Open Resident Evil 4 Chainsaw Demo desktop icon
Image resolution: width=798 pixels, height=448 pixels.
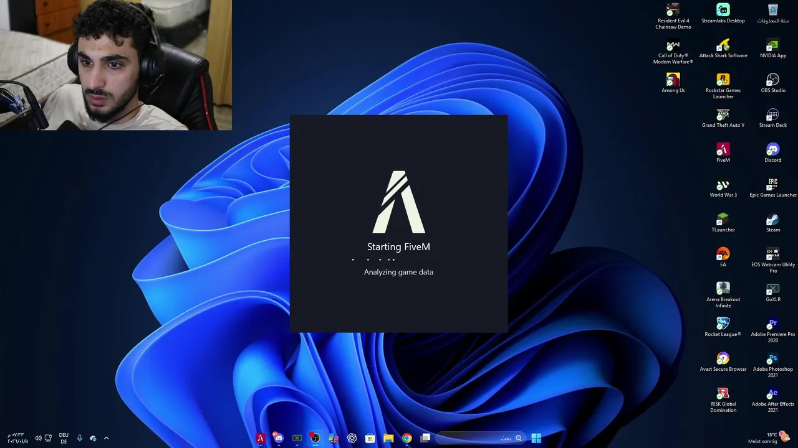pyautogui.click(x=673, y=17)
